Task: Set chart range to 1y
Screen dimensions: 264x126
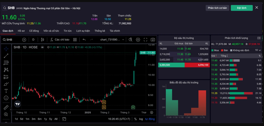Action: [45, 119]
